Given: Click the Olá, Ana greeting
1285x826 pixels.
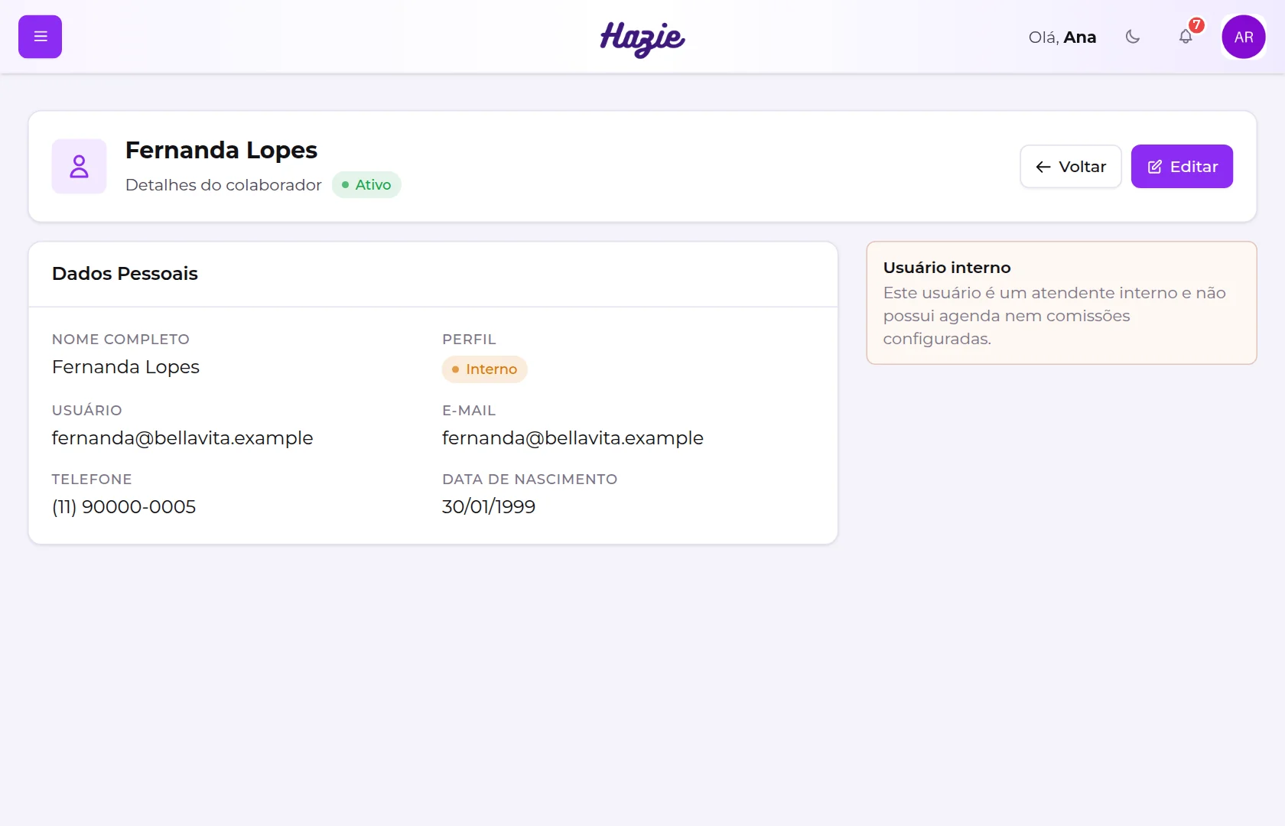Looking at the screenshot, I should (1062, 37).
